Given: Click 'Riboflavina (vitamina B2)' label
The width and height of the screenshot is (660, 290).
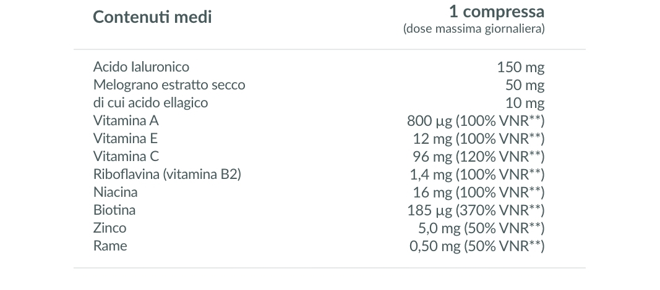Looking at the screenshot, I should point(167,174).
